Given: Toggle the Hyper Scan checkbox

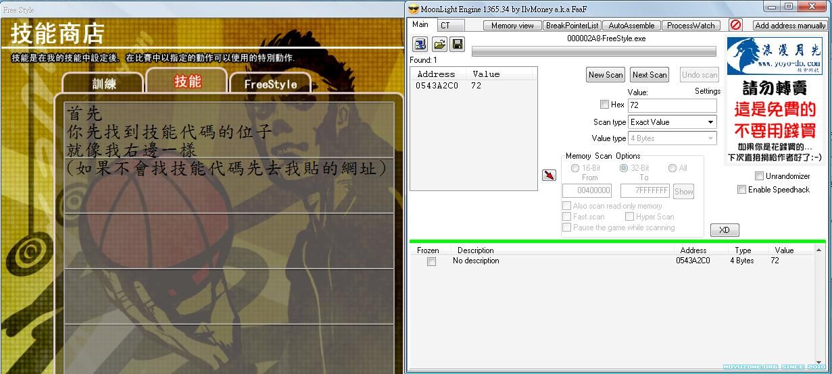Looking at the screenshot, I should [629, 217].
